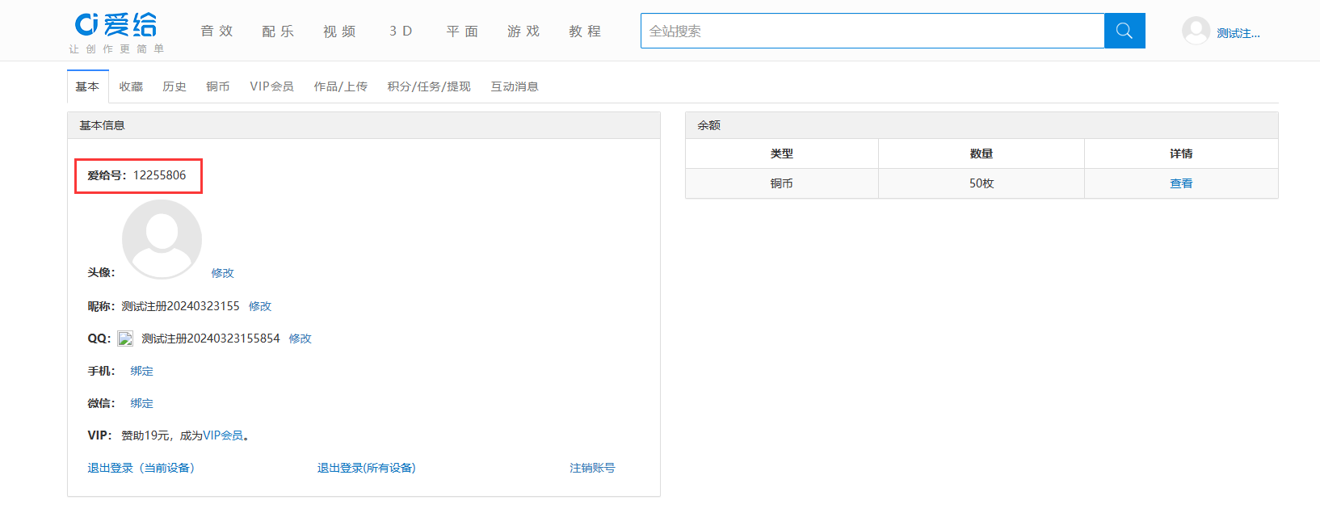Open the 视频 navigation menu
1320x513 pixels.
(x=339, y=32)
